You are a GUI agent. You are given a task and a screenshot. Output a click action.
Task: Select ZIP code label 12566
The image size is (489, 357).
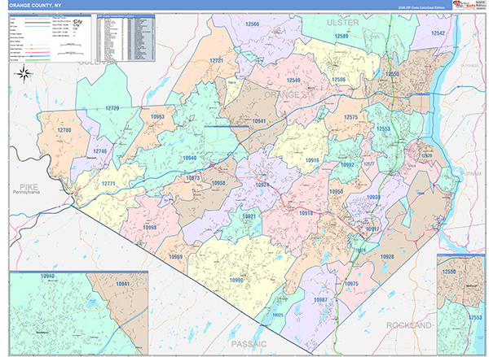click(x=252, y=24)
